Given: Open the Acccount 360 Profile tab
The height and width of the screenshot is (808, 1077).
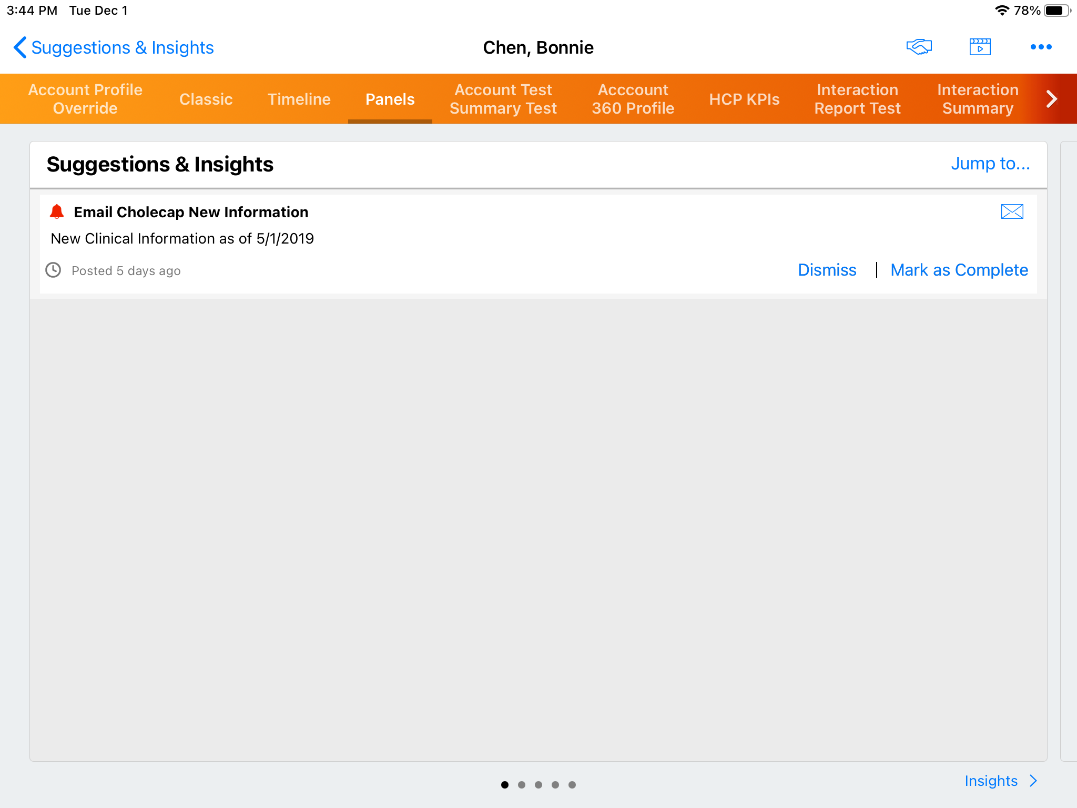Looking at the screenshot, I should 633,99.
